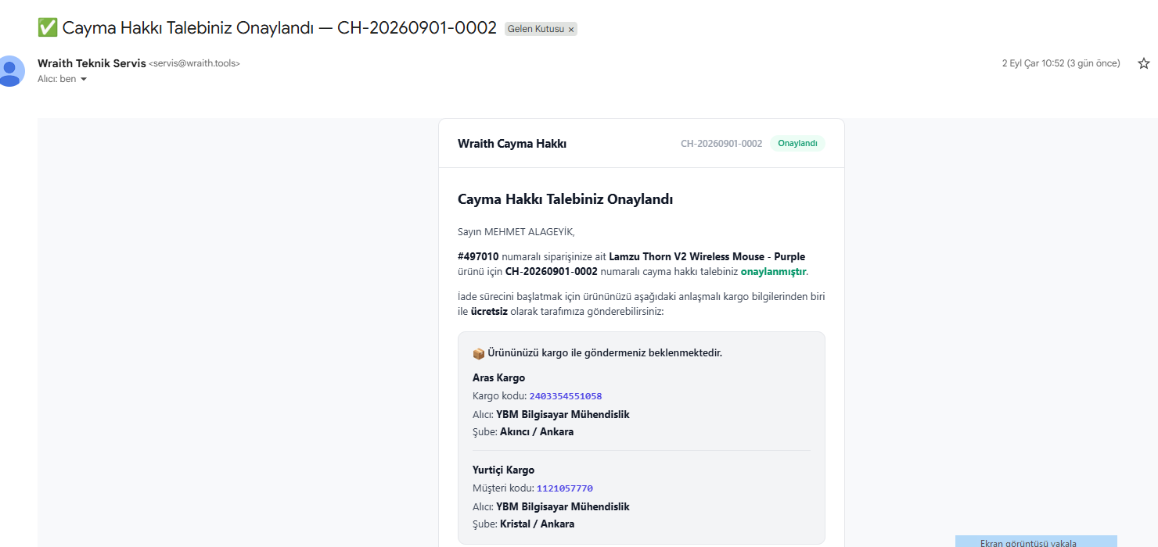
Task: Click the servis@wraith.tools email address
Action: tap(195, 63)
